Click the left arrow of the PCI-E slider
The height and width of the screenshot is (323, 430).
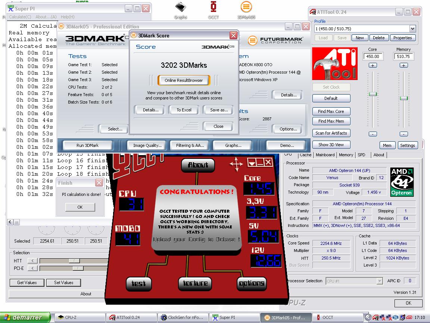click(x=32, y=268)
